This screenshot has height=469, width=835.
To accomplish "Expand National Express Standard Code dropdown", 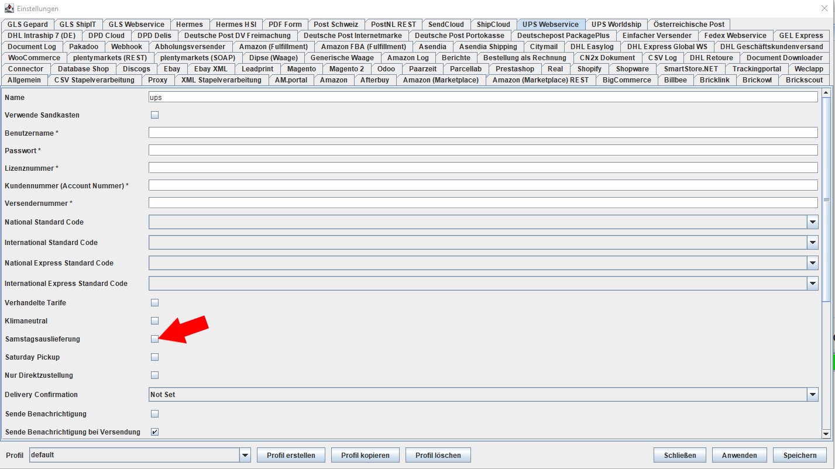I will point(812,263).
